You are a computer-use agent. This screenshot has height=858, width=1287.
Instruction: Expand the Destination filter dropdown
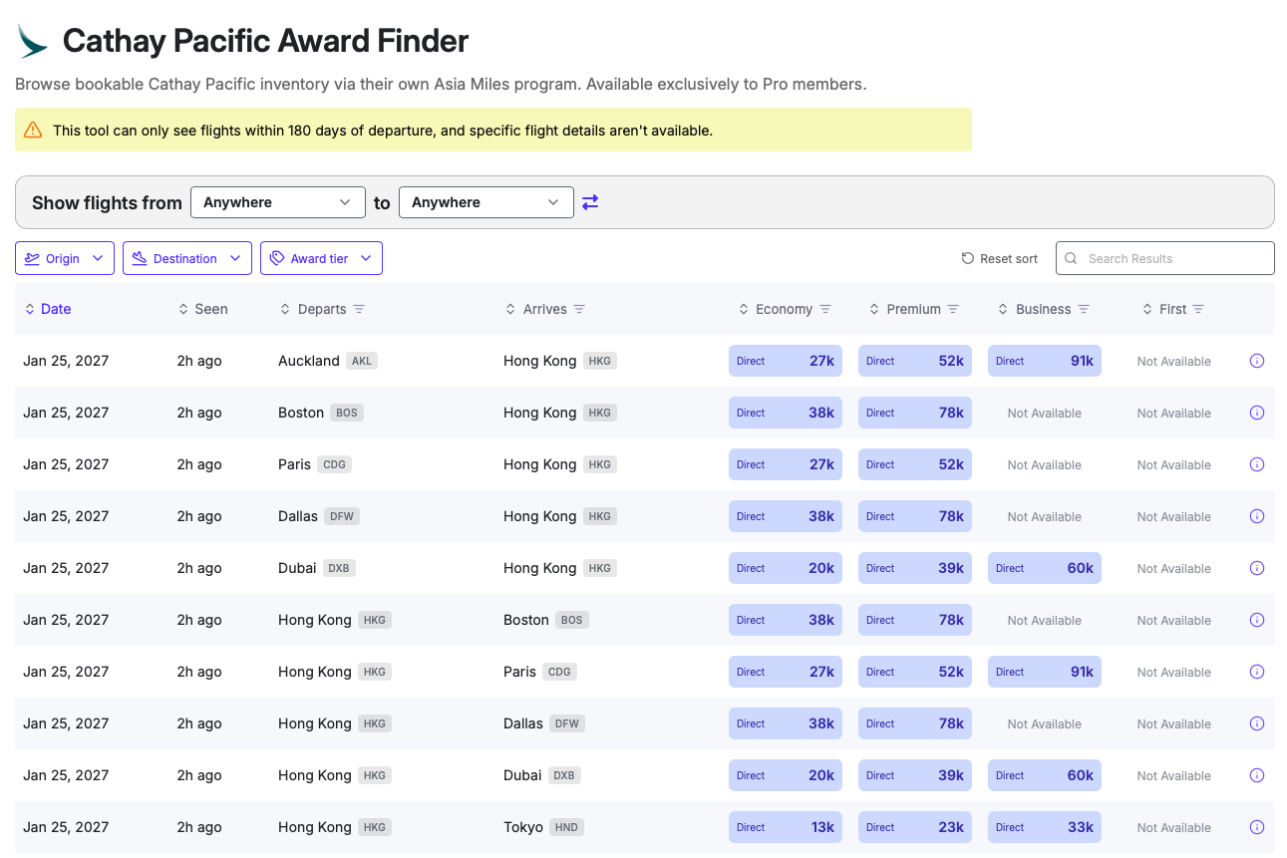pyautogui.click(x=186, y=258)
